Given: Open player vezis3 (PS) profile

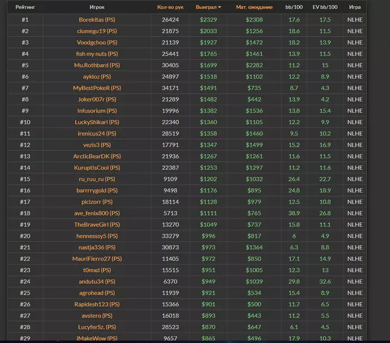Looking at the screenshot, I should [x=97, y=145].
